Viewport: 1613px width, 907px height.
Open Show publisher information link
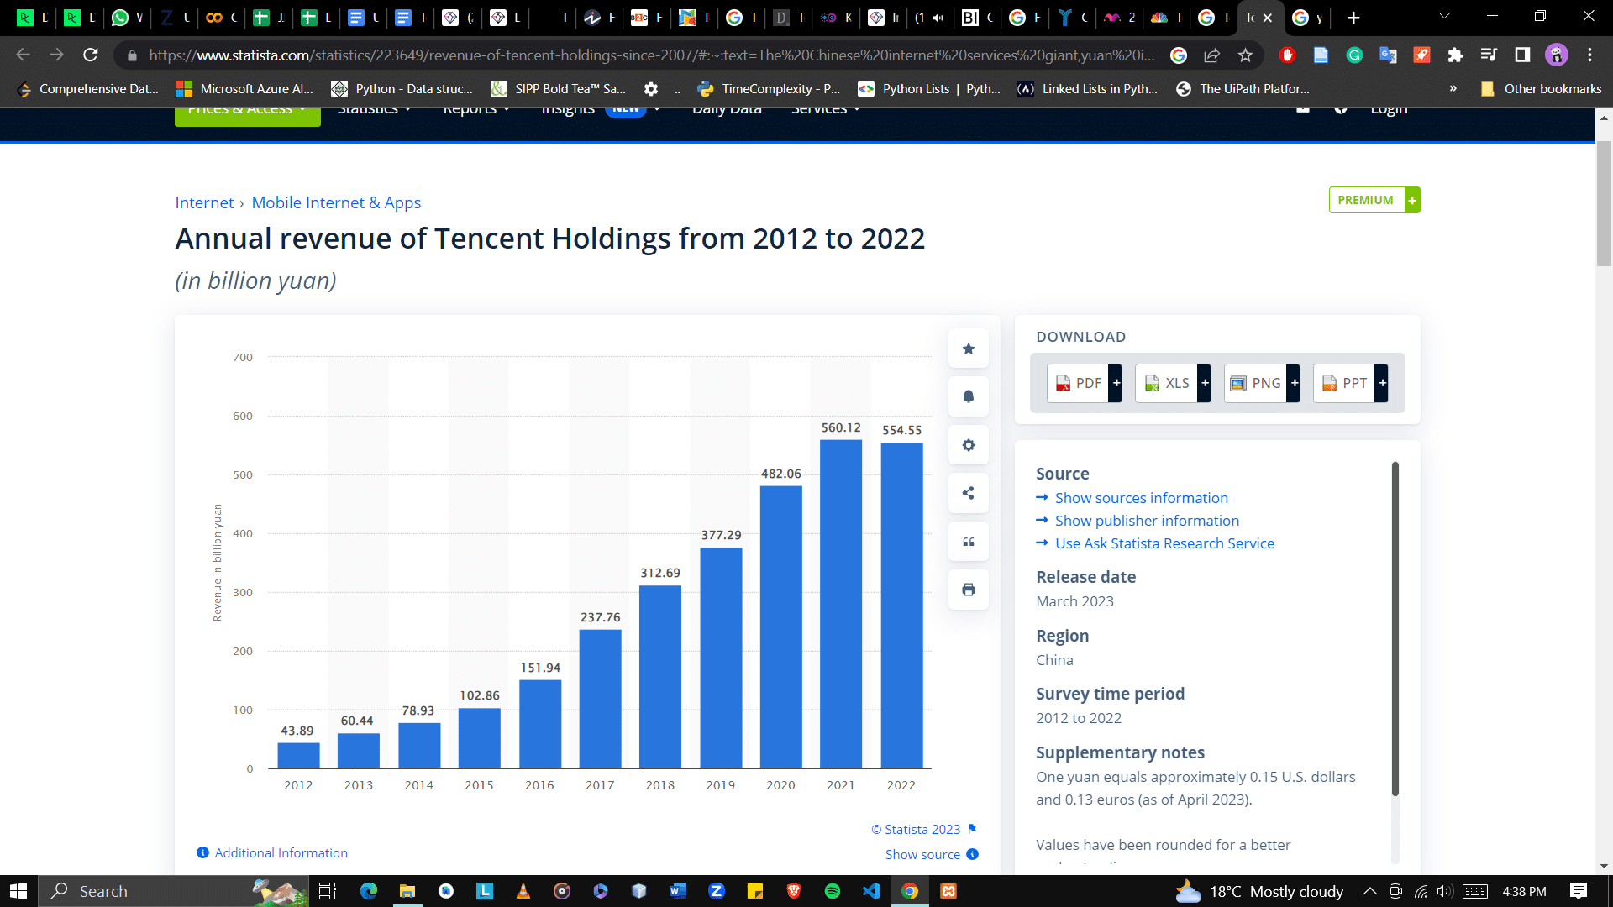pyautogui.click(x=1147, y=521)
